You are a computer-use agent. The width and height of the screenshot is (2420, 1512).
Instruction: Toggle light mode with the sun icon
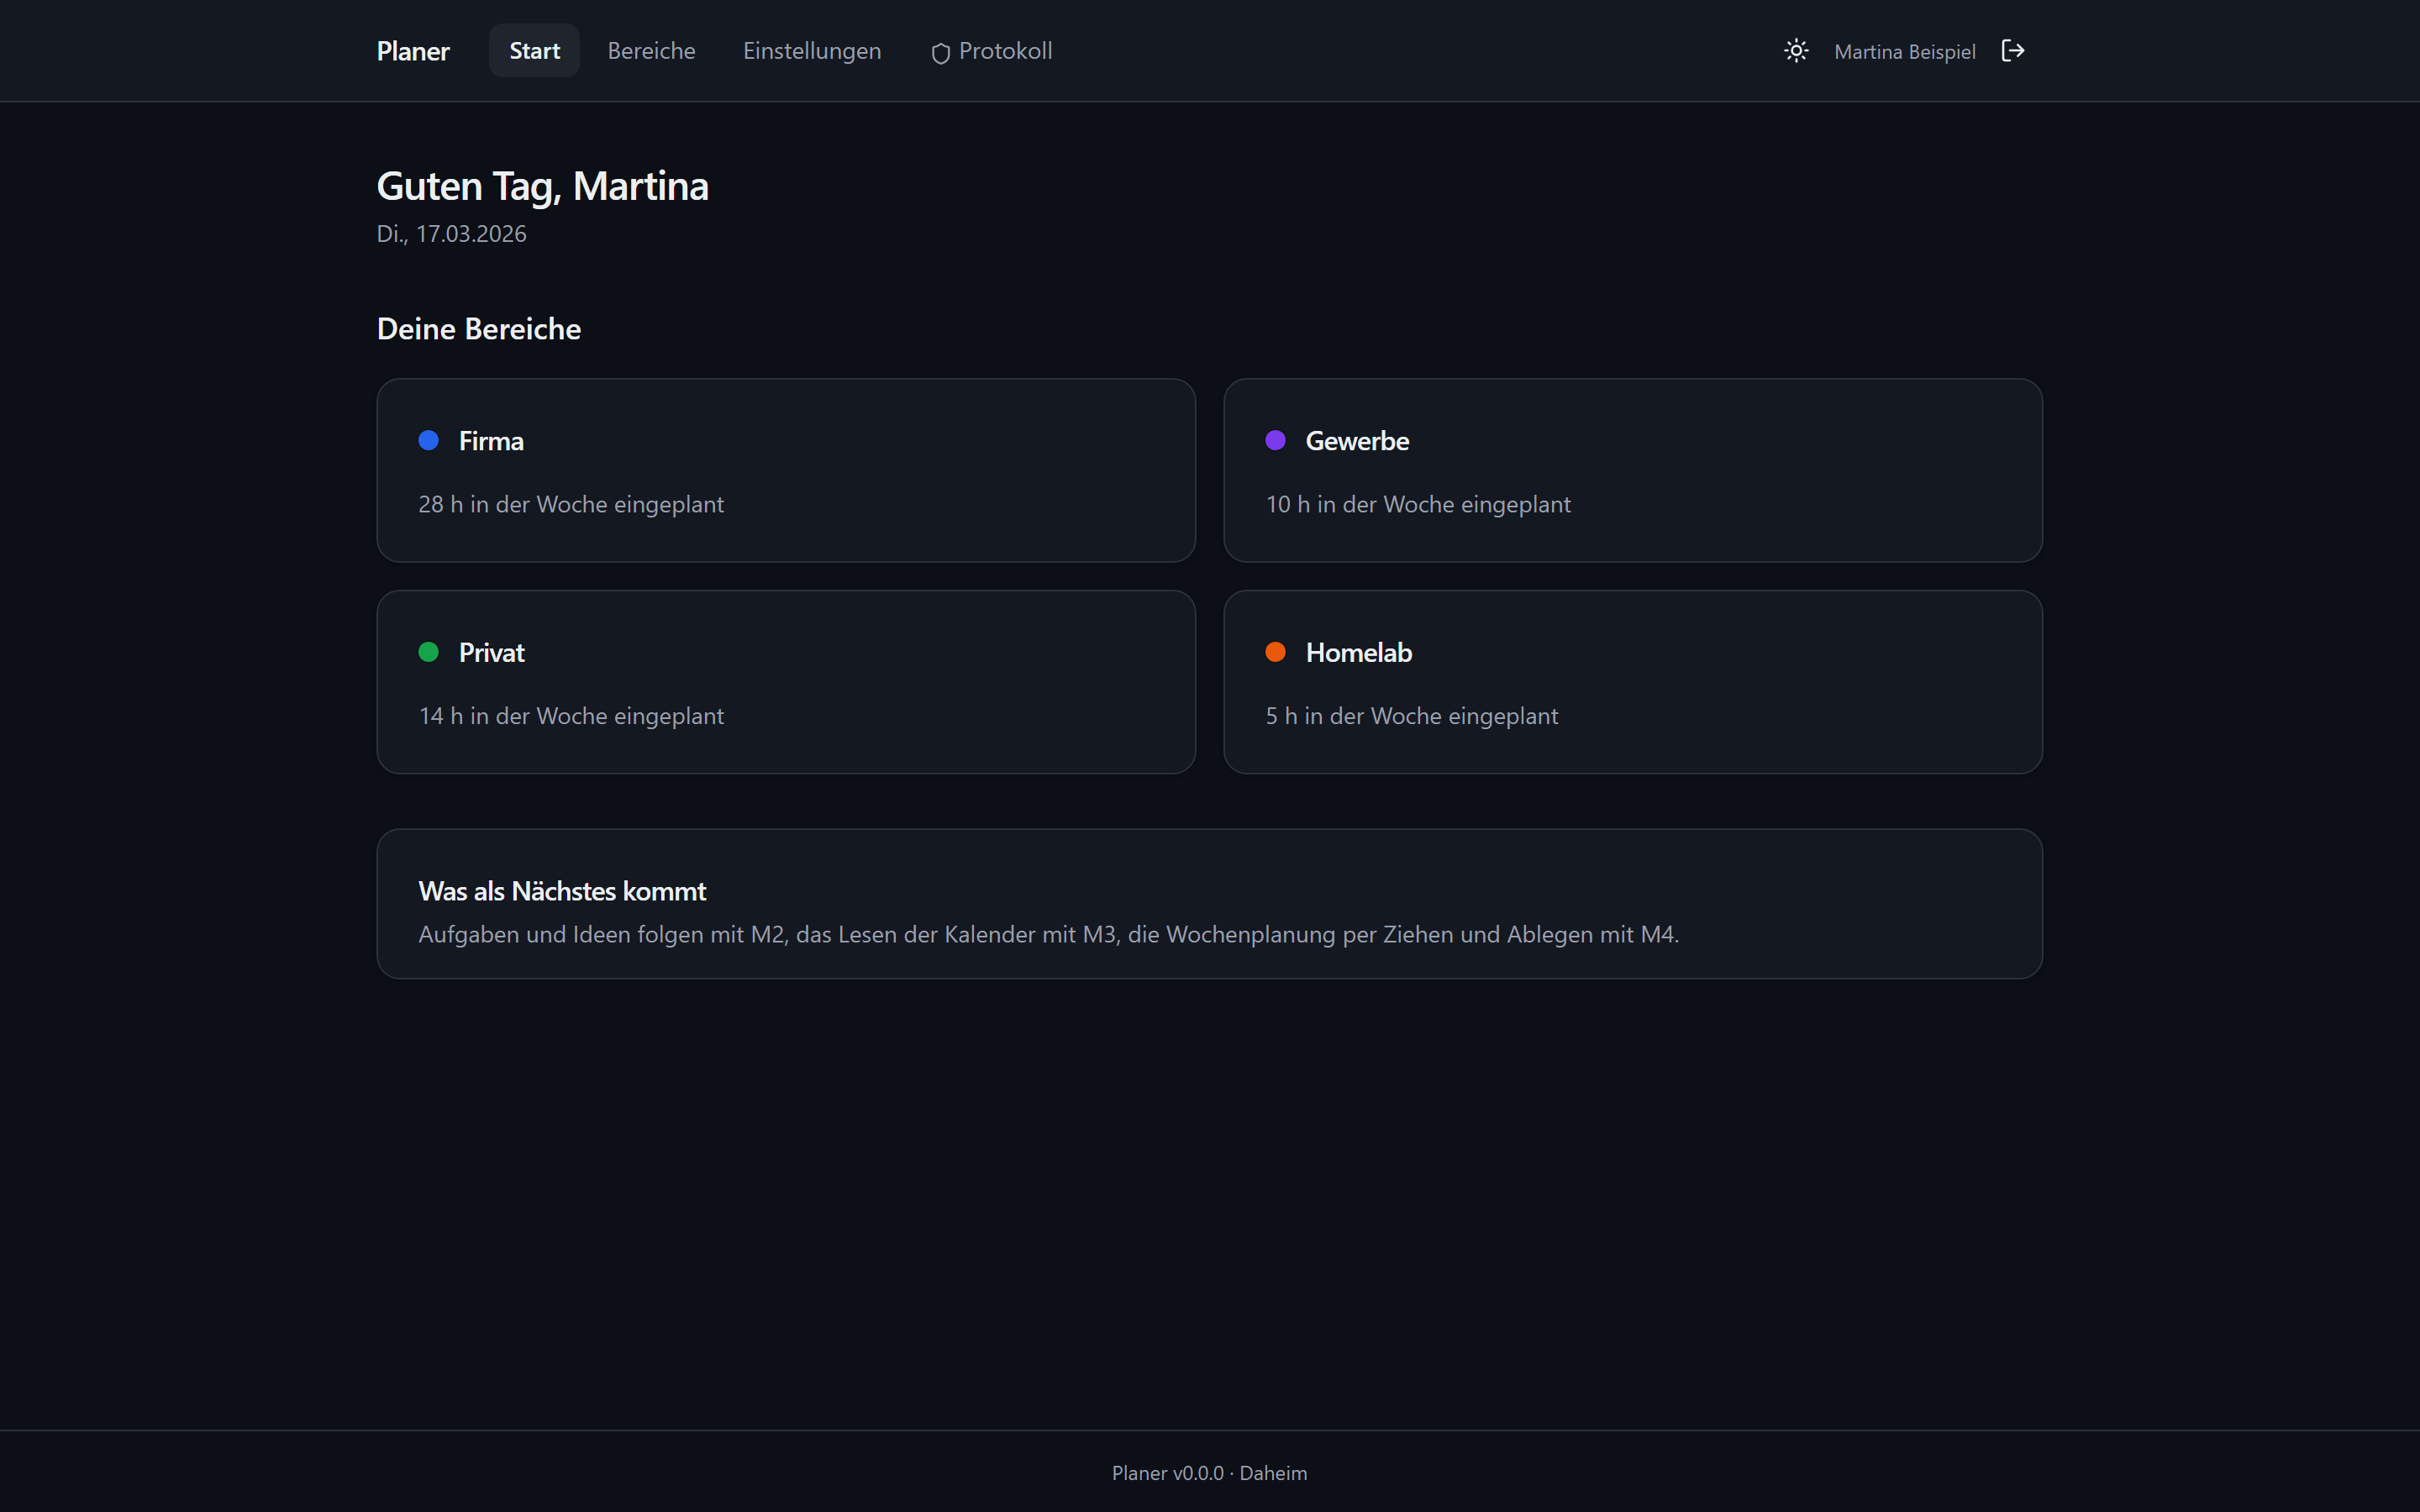coord(1796,51)
